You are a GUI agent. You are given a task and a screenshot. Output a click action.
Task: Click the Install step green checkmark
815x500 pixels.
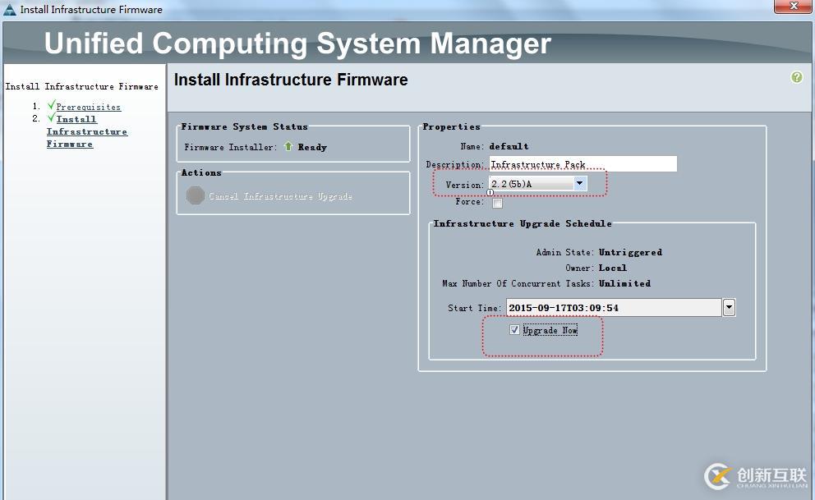[51, 117]
